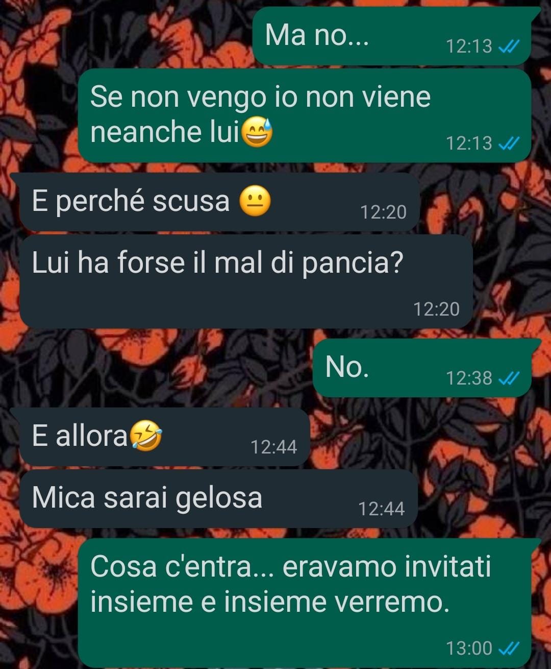
Task: Tap the sweat-smile emoji after 'neanche lui'
Action: pyautogui.click(x=257, y=132)
